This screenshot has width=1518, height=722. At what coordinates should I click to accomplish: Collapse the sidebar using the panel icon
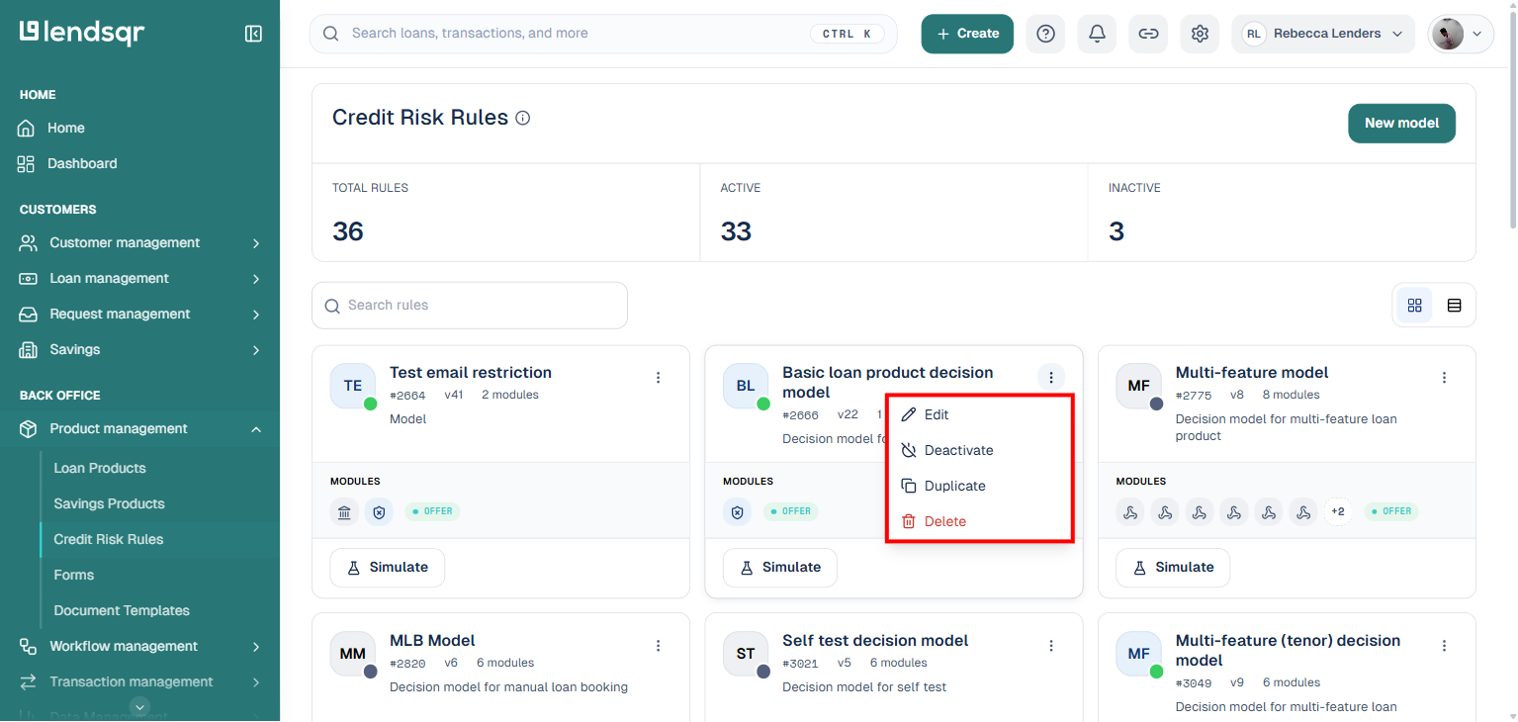253,34
